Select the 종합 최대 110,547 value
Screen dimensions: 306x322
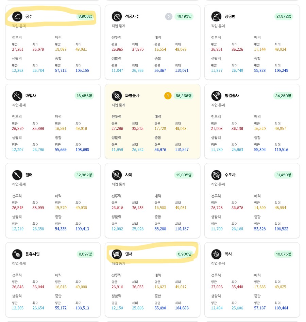click(182, 150)
